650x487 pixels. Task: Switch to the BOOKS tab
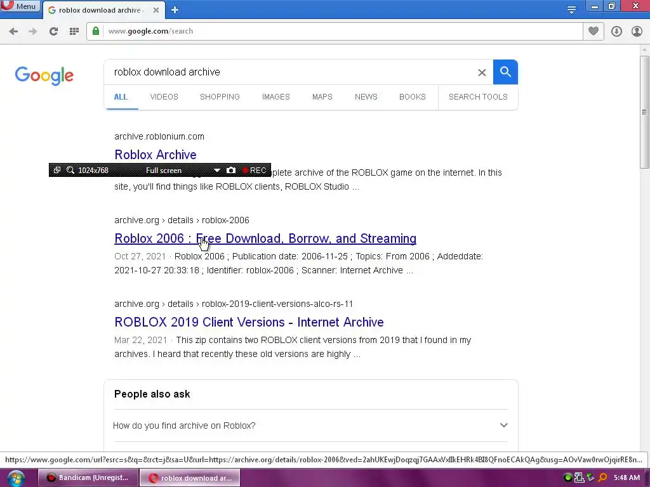pos(413,97)
